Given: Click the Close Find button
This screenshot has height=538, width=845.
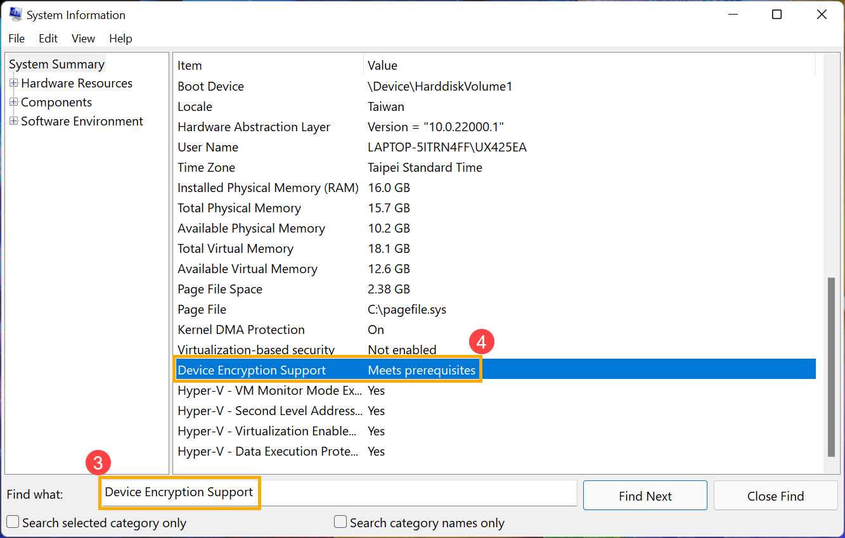Looking at the screenshot, I should (775, 496).
